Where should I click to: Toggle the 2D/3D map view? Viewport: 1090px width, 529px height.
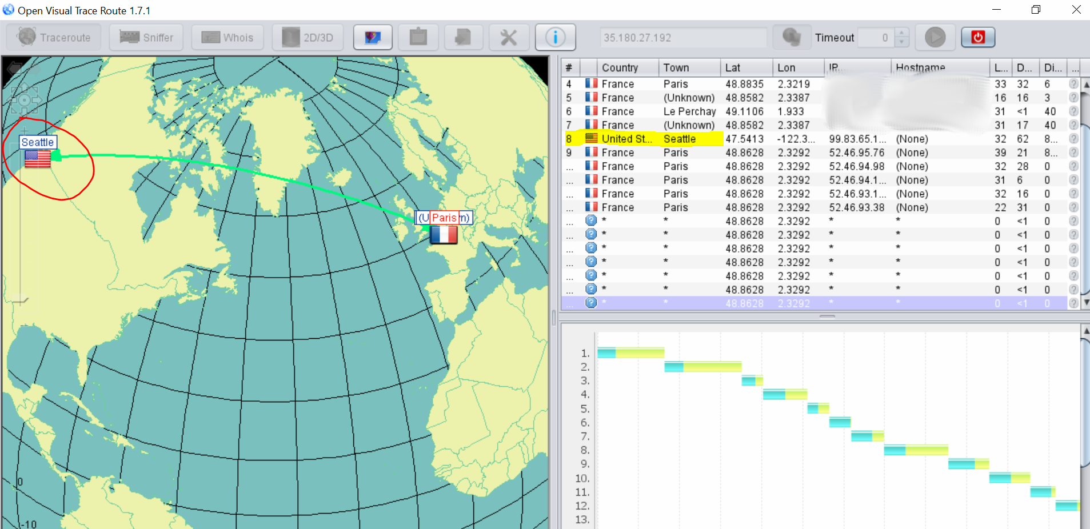308,38
